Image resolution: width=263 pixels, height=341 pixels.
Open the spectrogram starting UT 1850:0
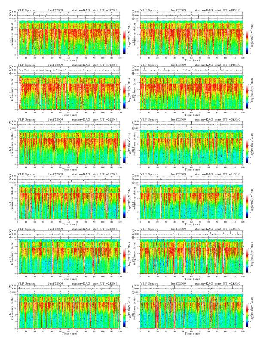tap(191, 37)
